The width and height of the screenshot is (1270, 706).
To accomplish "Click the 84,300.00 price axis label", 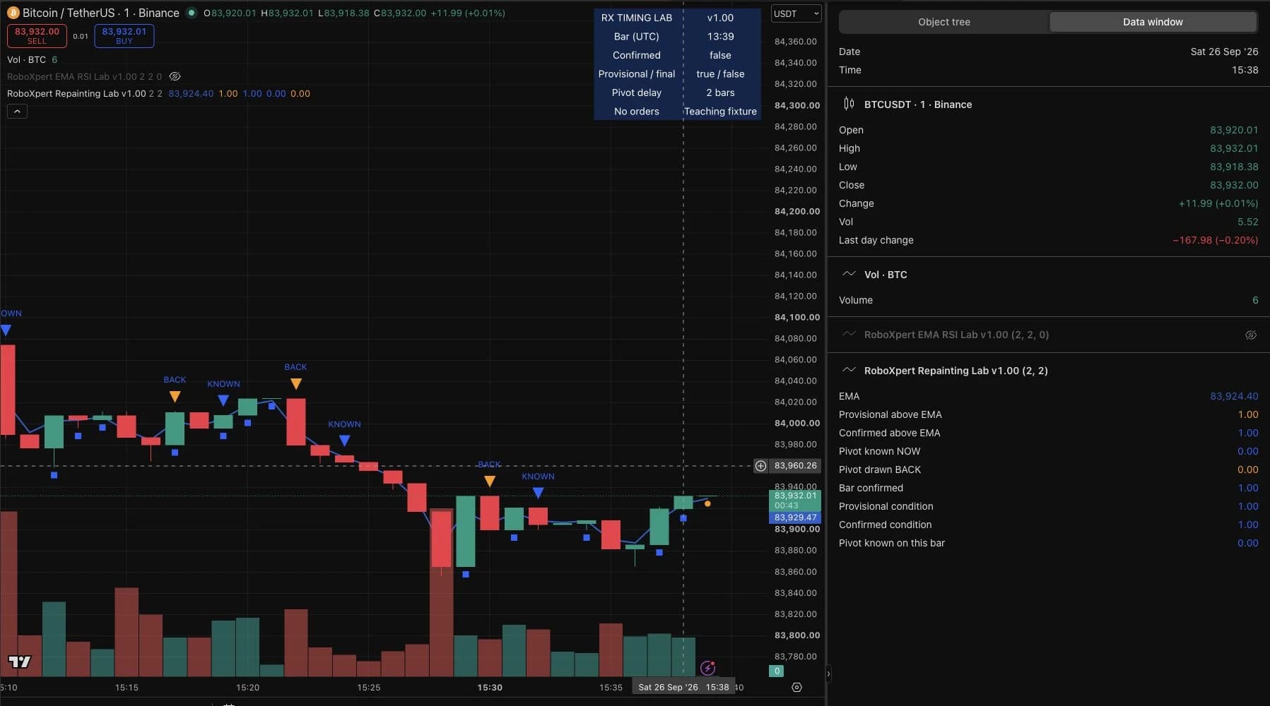I will (797, 105).
